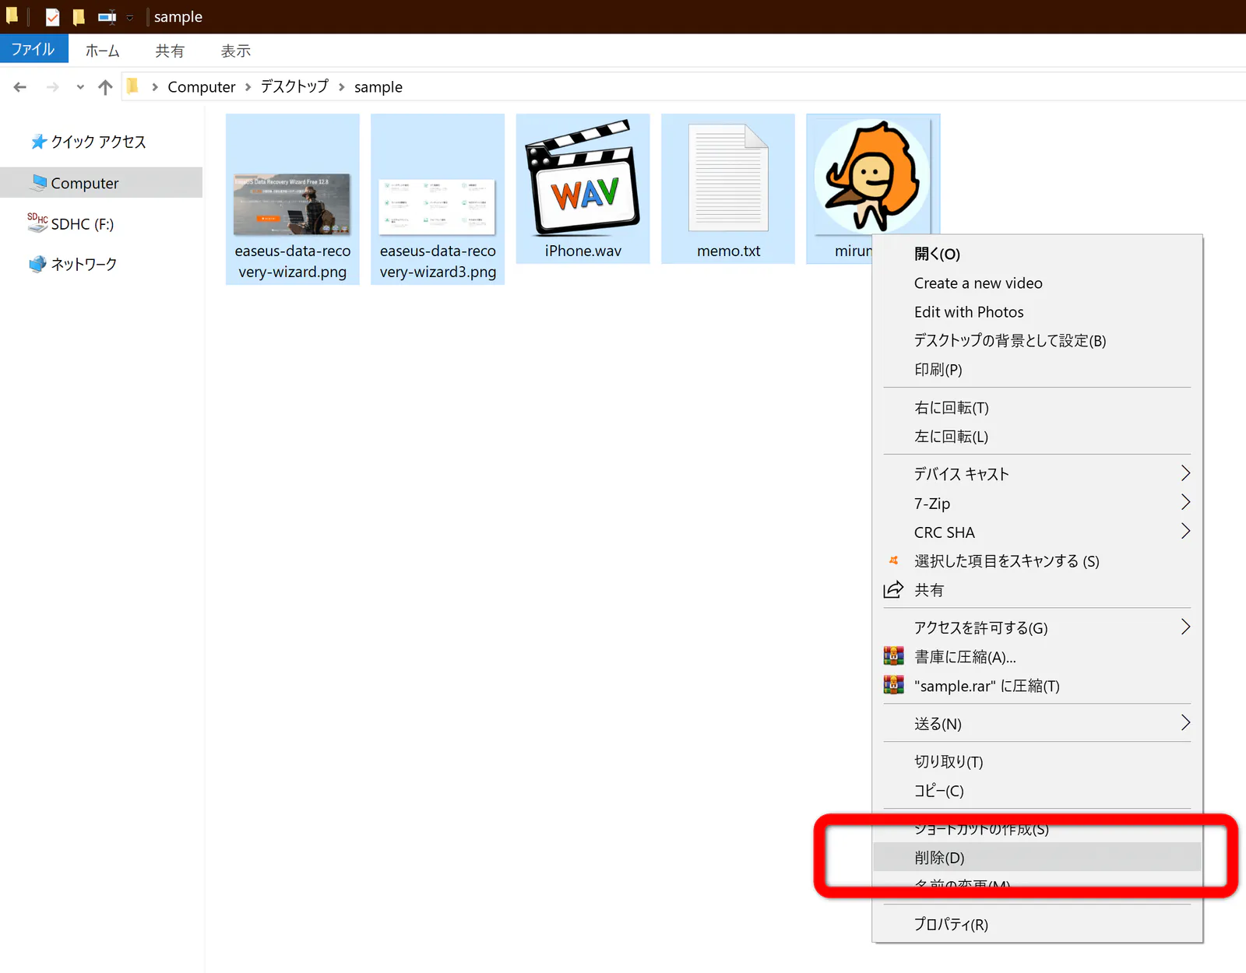Screen dimensions: 1246x973
Task: Click the 共有 share entry in context menu
Action: tap(1037, 590)
